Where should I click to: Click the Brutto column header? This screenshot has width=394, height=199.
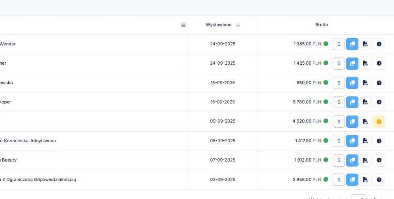tap(322, 25)
